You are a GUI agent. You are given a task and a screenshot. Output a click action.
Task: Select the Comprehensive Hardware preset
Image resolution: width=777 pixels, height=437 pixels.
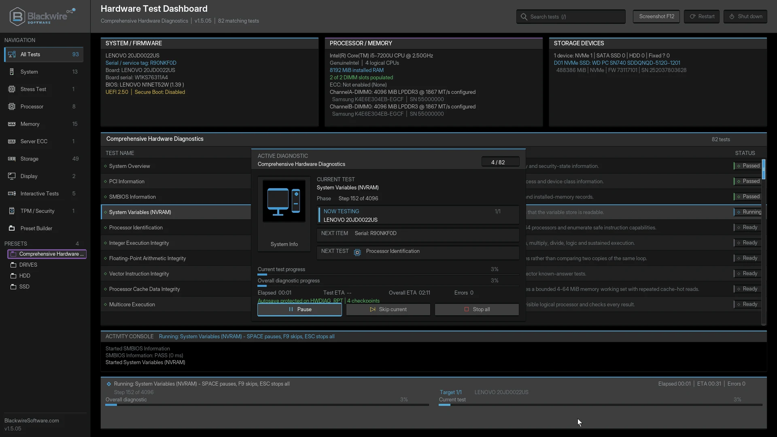tap(47, 254)
